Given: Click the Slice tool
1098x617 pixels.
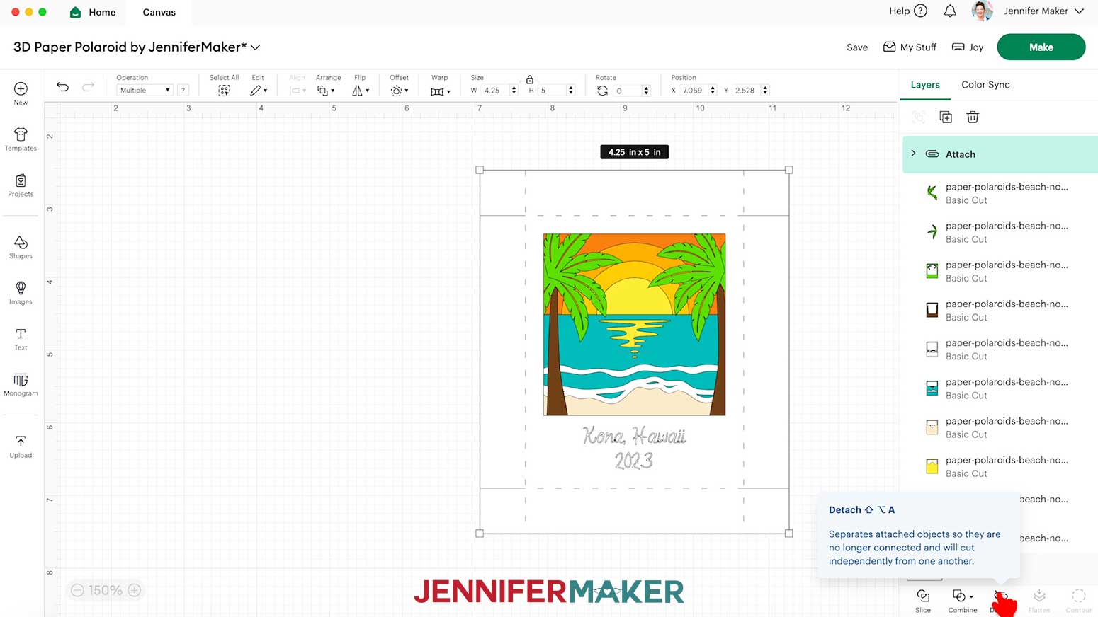Looking at the screenshot, I should coord(923,601).
